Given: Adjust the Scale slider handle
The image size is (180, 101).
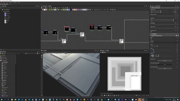Looking at the screenshot, I should click(x=157, y=46).
